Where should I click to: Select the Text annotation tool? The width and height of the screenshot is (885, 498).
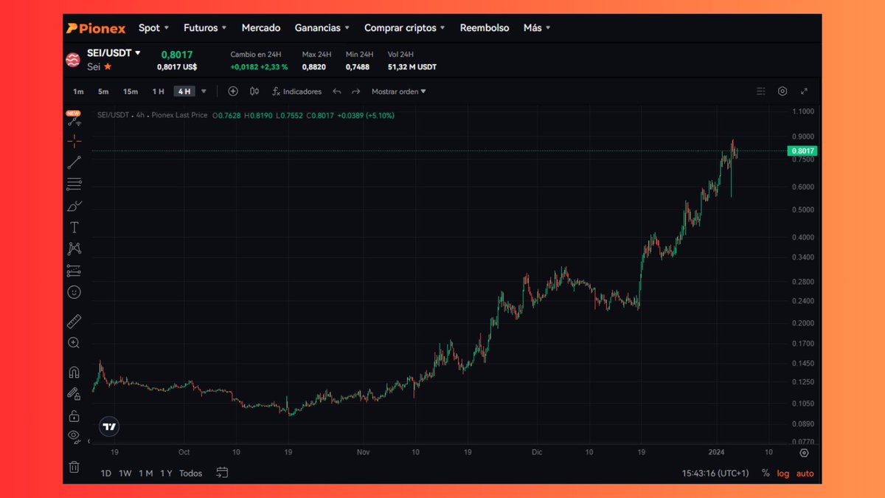(x=74, y=227)
